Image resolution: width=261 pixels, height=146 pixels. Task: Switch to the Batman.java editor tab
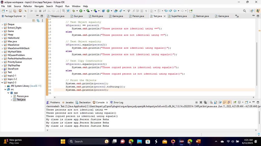[x=201, y=16]
